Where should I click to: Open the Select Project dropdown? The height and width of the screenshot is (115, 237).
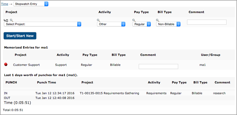point(43,24)
